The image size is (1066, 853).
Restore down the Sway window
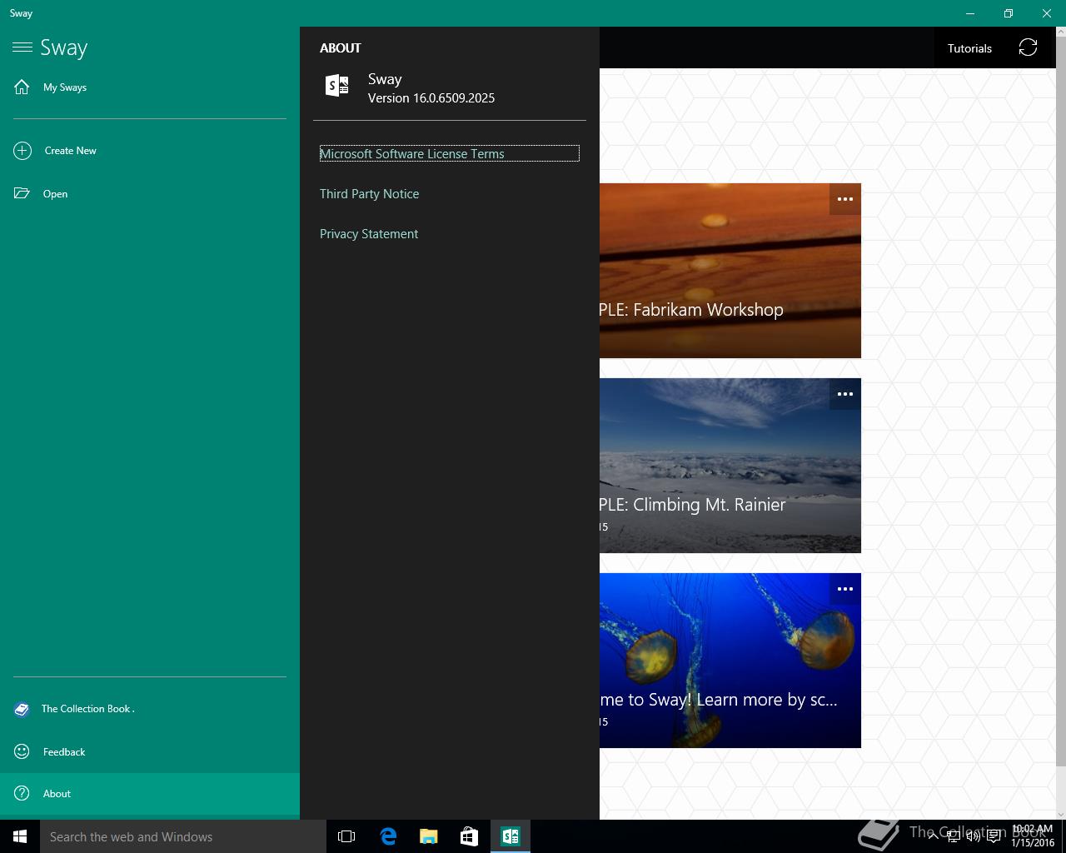[1009, 13]
